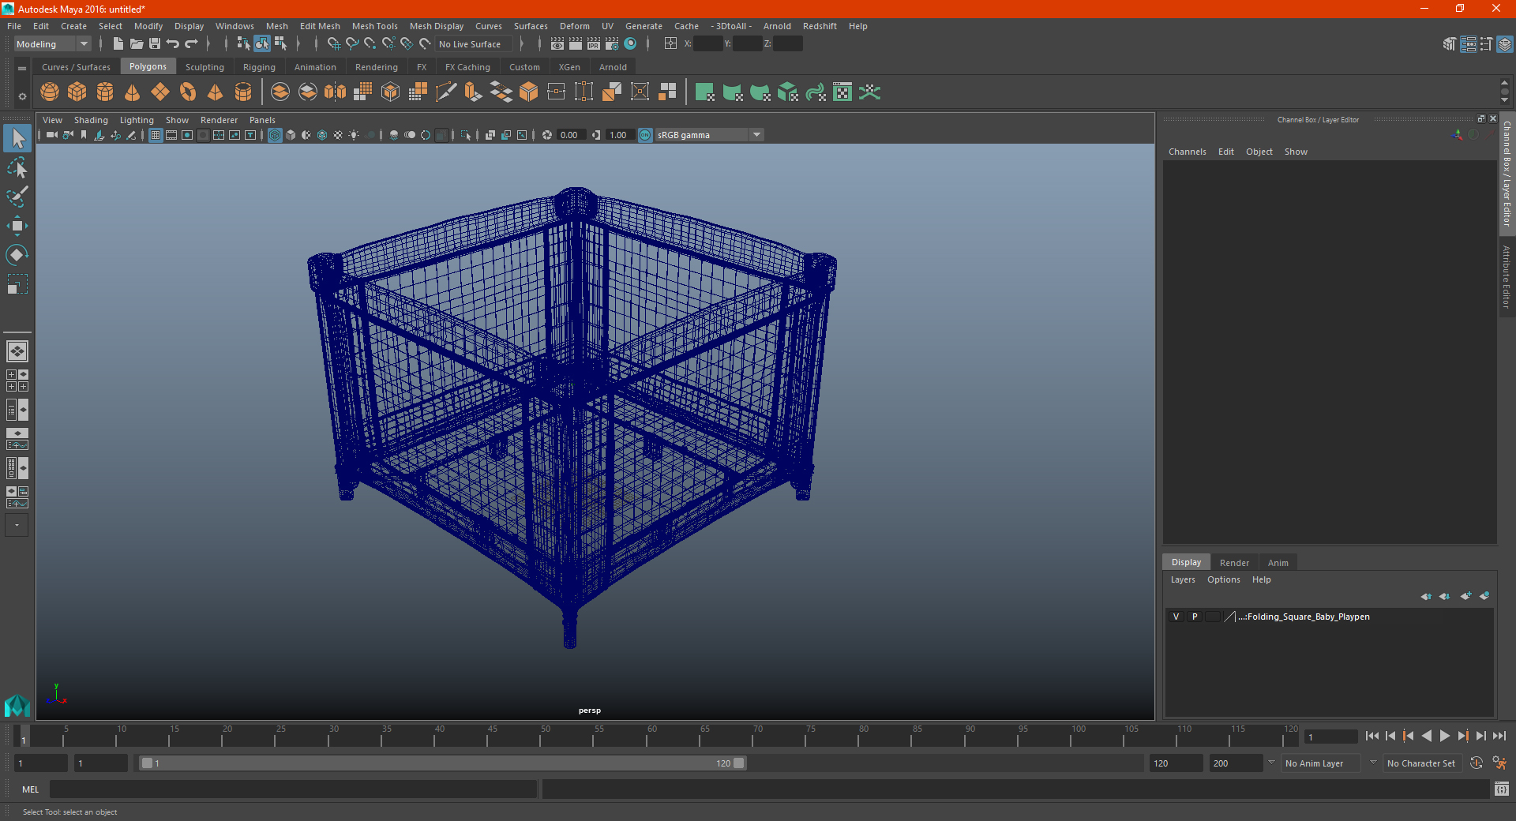Create a polygon cube from the shelf

click(77, 92)
